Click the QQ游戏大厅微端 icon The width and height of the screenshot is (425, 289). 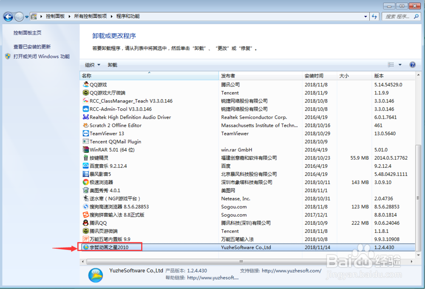(86, 92)
